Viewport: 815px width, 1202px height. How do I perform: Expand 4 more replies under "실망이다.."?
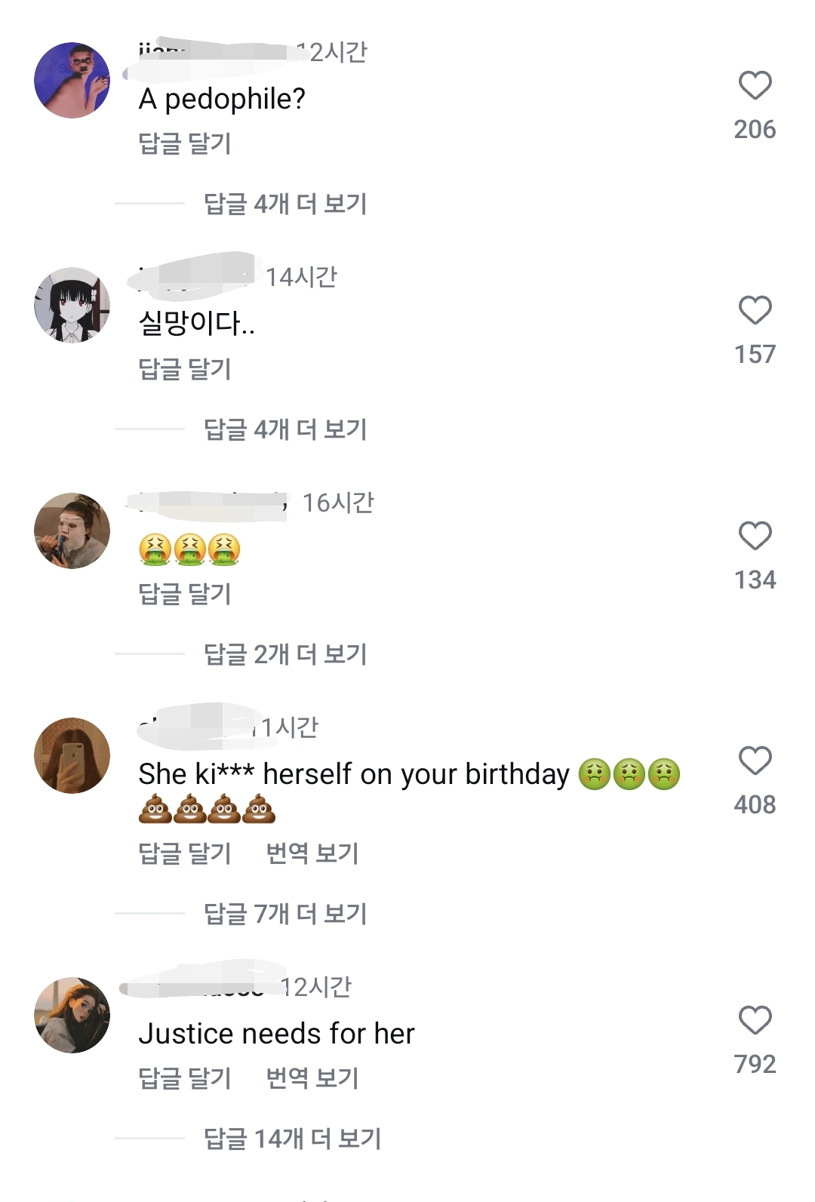pos(285,429)
